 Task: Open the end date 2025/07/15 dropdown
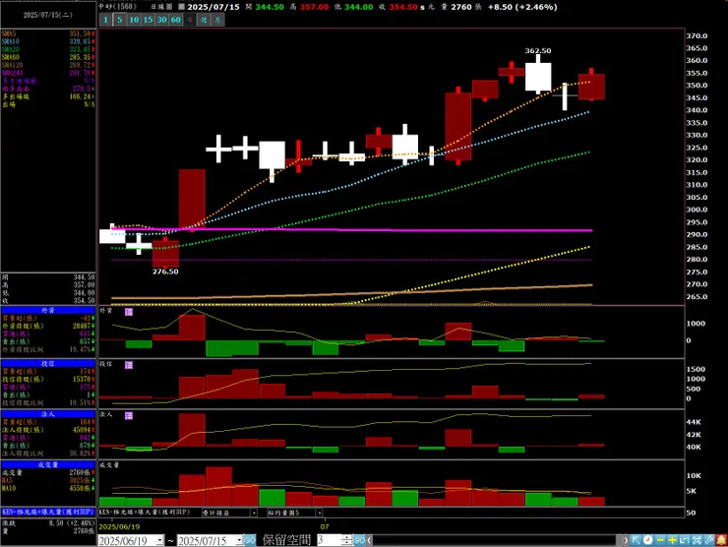[239, 540]
